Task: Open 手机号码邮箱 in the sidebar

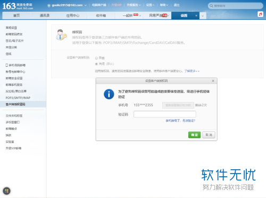Action: 15,65
